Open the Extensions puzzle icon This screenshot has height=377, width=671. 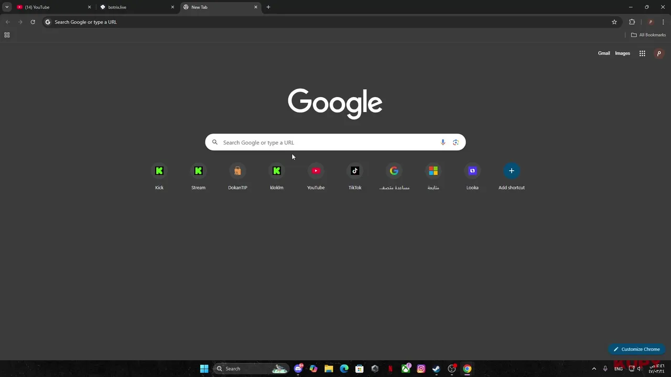[632, 22]
